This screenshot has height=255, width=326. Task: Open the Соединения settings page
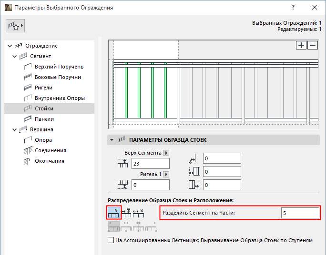point(51,150)
